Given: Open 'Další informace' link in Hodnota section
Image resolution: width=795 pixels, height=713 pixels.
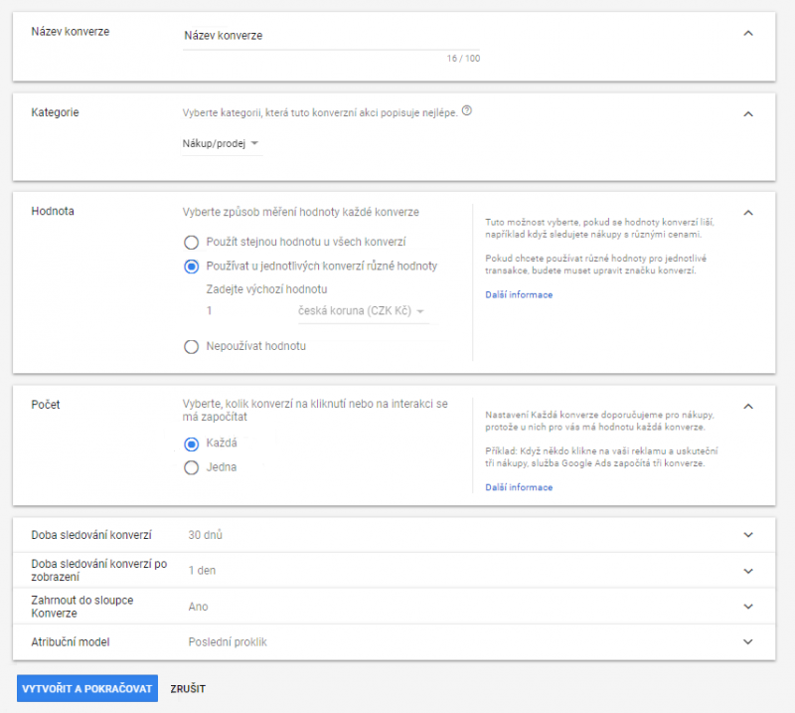Looking at the screenshot, I should point(519,294).
